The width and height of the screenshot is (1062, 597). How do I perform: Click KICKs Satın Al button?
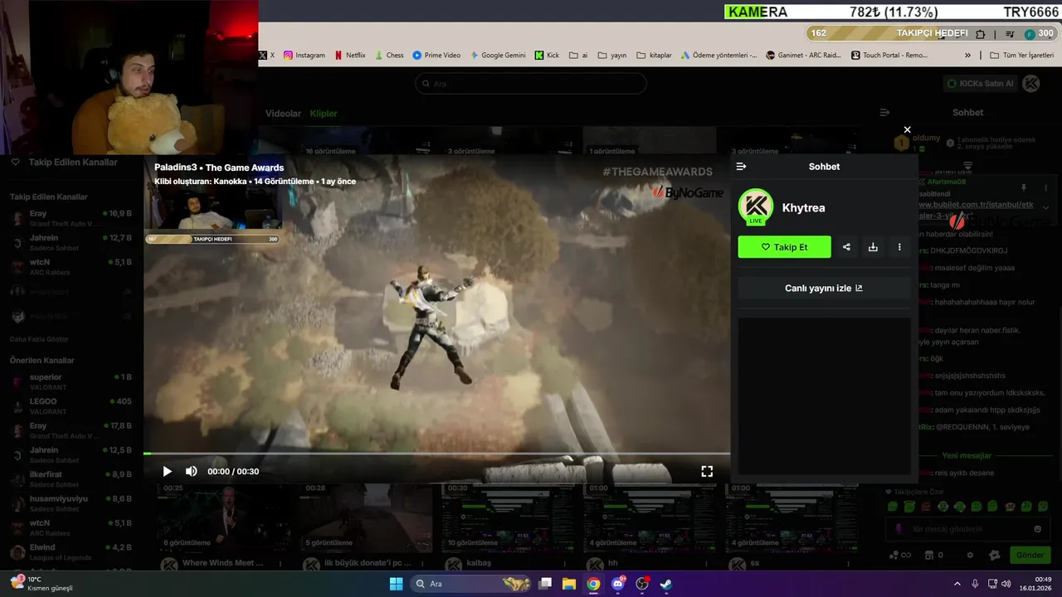[x=981, y=84]
